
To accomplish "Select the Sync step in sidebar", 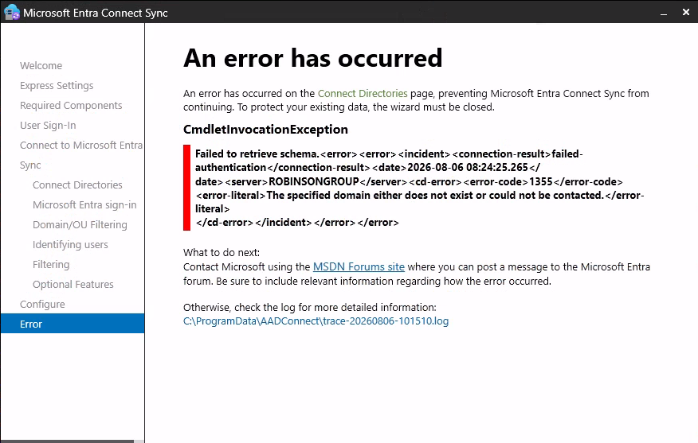I will pos(30,165).
